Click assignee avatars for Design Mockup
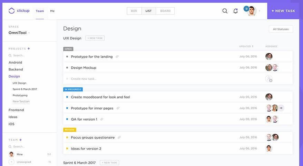Image resolution: width=303 pixels, height=166 pixels. [272, 67]
